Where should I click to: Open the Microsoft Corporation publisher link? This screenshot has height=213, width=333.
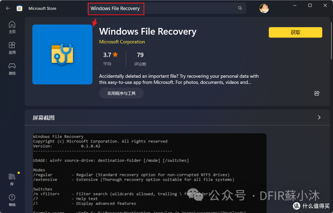point(122,42)
